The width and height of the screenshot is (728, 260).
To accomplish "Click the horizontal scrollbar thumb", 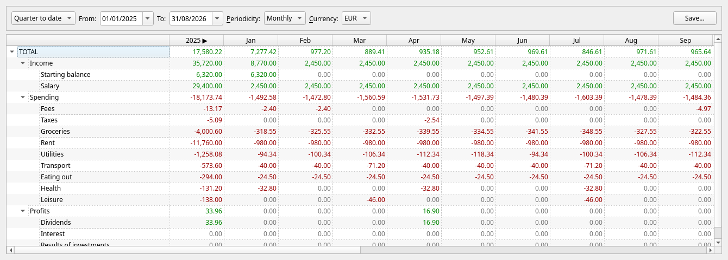I will point(188,250).
